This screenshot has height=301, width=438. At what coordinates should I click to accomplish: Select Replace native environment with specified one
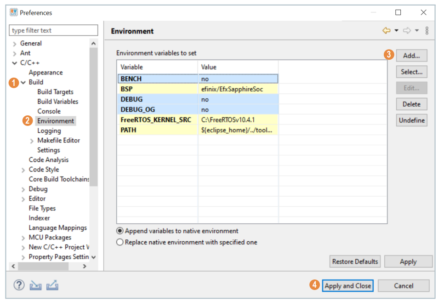pyautogui.click(x=120, y=242)
